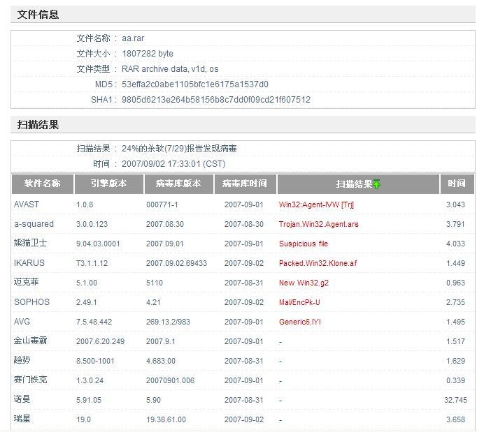Screen dimensions: 477x432
Task: Click 迈克菲 scan time 0.963
Action: point(456,283)
